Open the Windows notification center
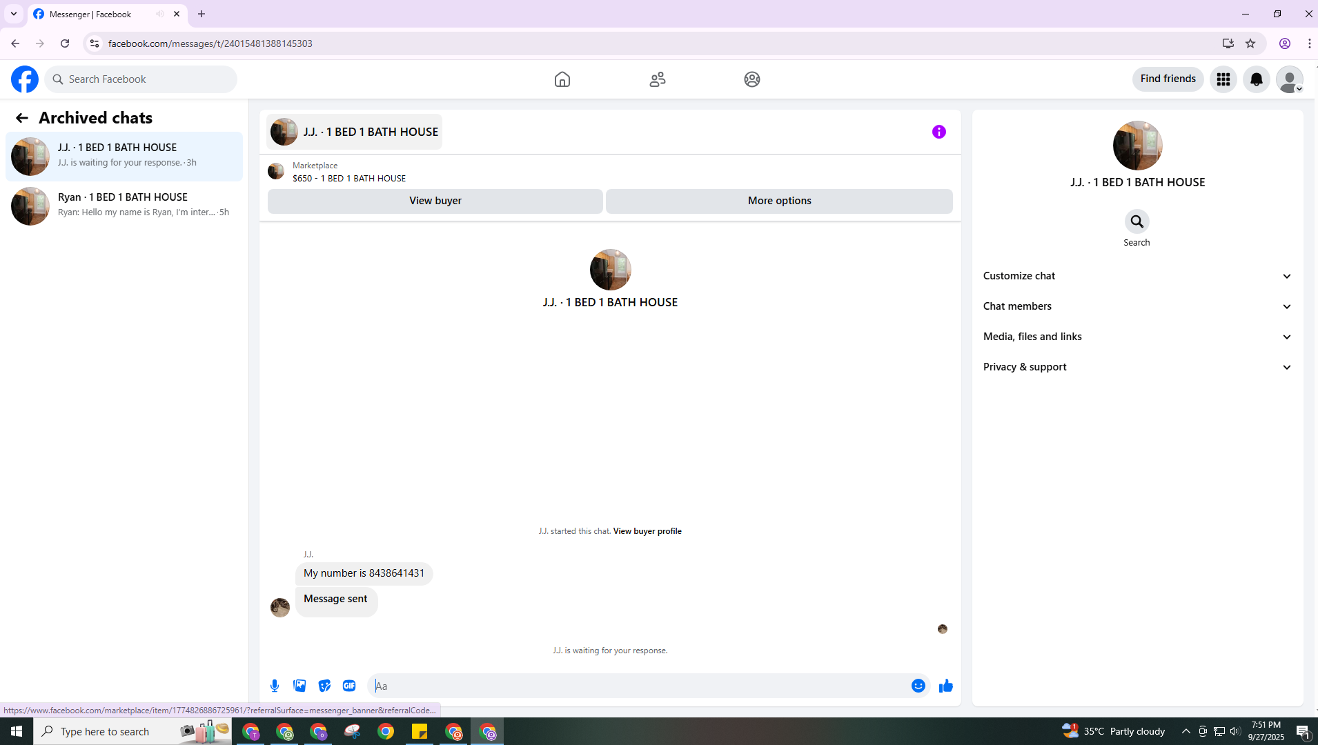This screenshot has width=1318, height=745. 1303,731
